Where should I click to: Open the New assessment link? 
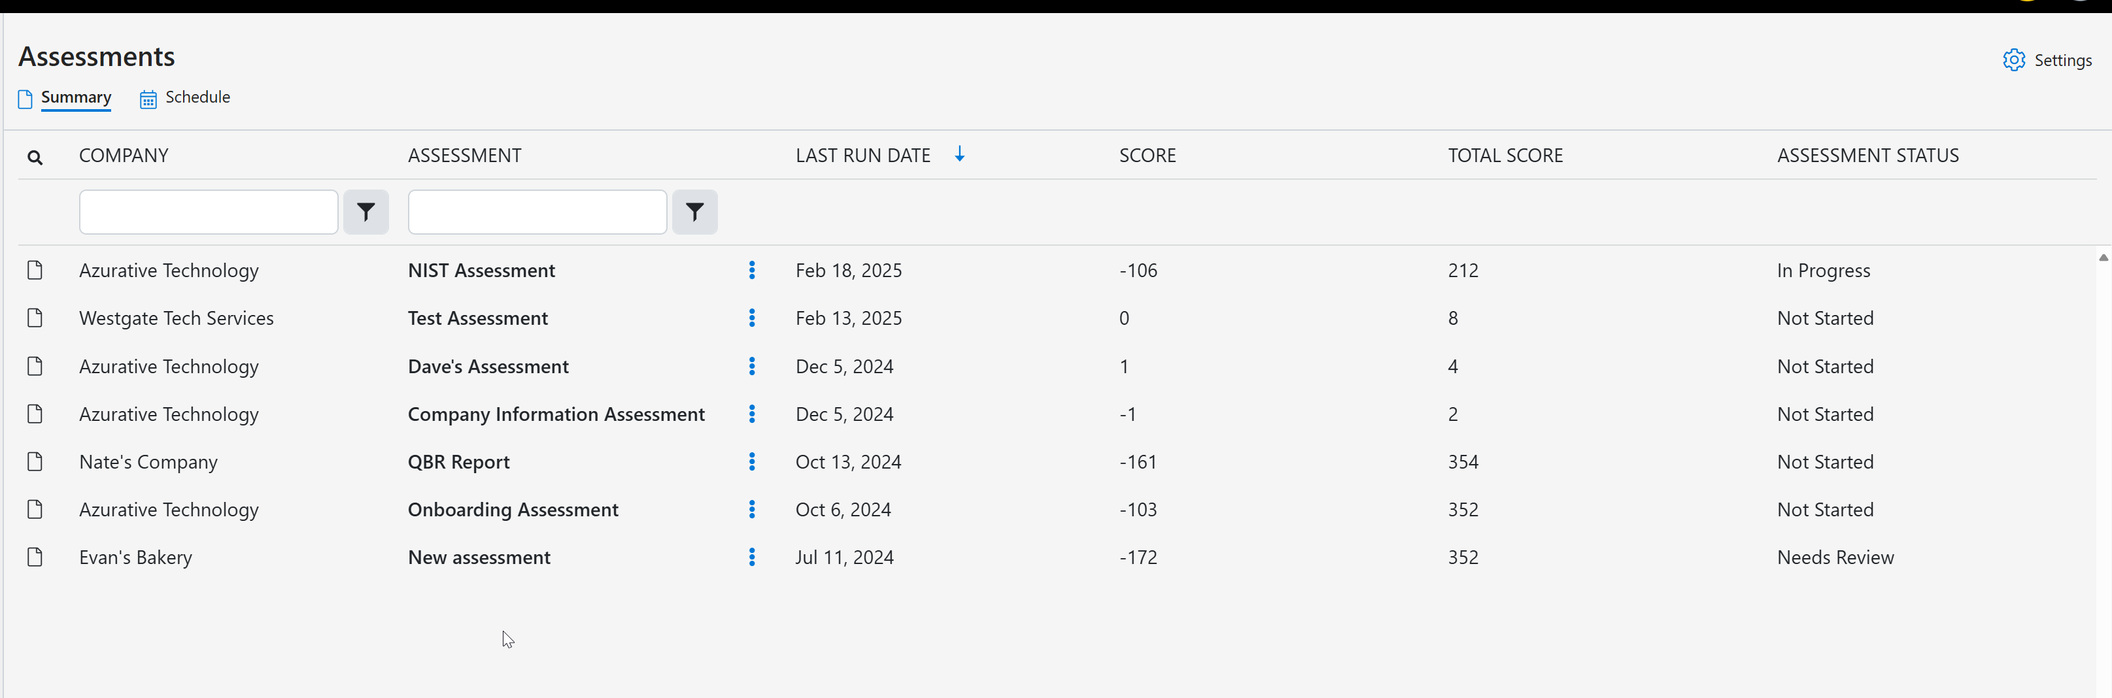479,557
